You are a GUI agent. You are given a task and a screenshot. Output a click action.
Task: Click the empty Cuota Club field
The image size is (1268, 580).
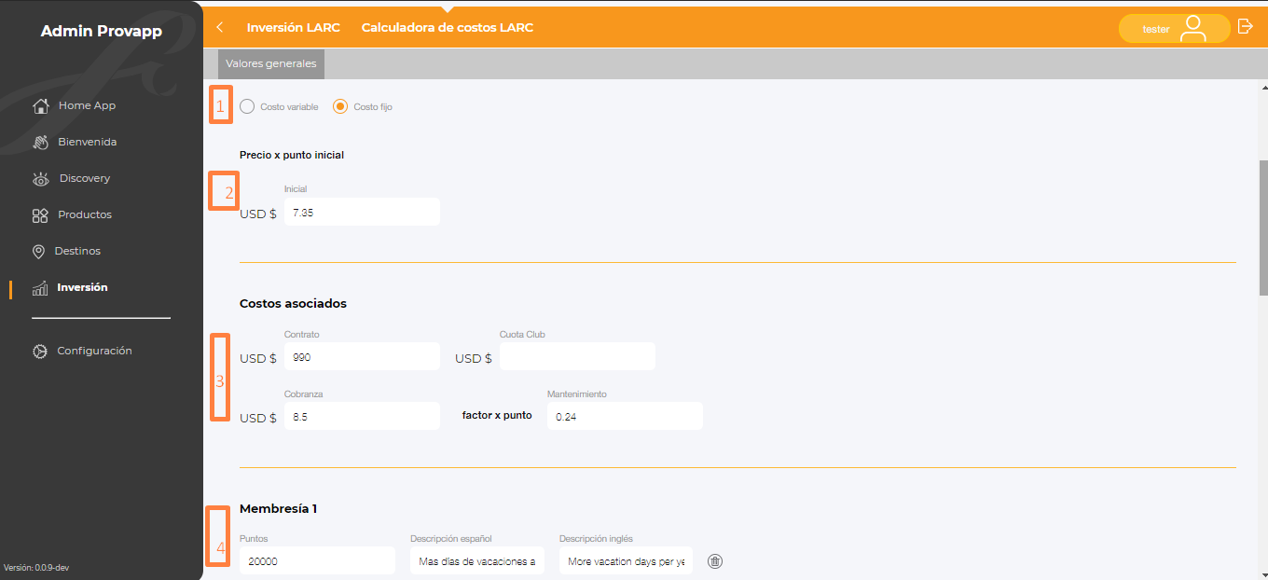tap(577, 356)
